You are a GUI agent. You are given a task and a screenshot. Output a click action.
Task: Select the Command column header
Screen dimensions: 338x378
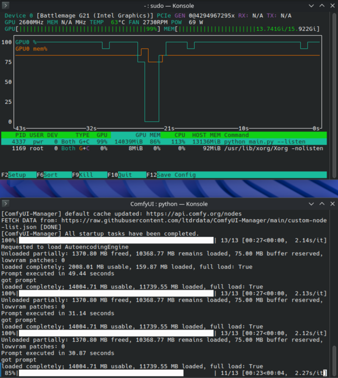(x=237, y=135)
